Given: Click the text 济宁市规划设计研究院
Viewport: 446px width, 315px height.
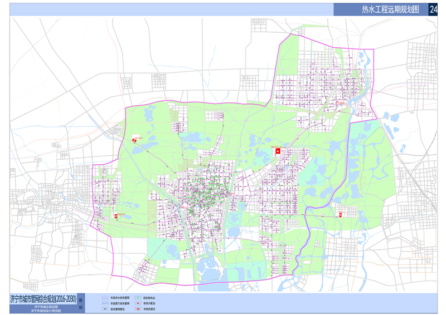Looking at the screenshot, I should (46, 311).
